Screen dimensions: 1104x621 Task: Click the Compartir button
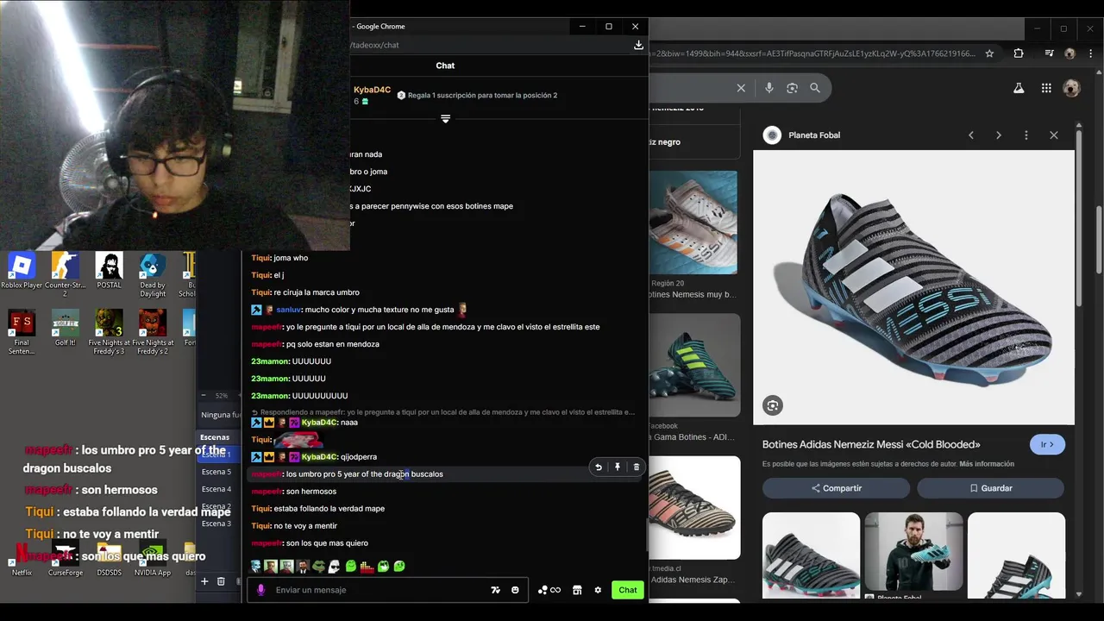836,488
